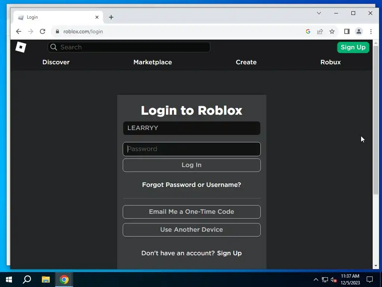Viewport: 382px width, 287px height.
Task: Click the Sign Up link below the form
Action: tap(229, 253)
